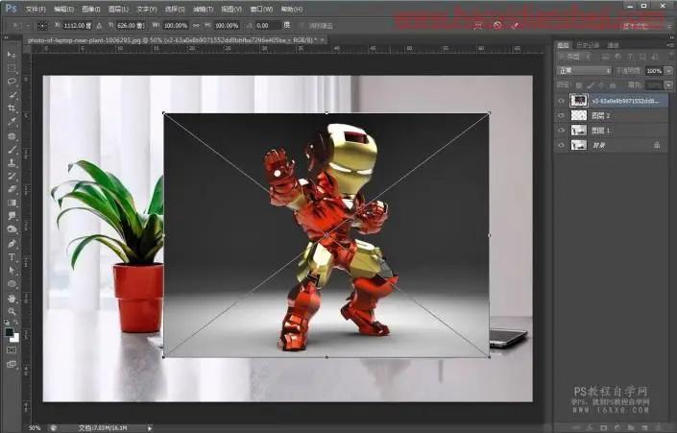Click the rotation angle field 0.00

coord(267,26)
